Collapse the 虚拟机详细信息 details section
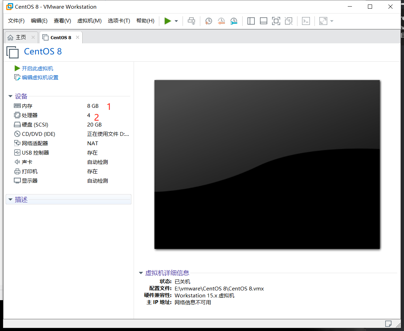Image resolution: width=404 pixels, height=331 pixels. (141, 273)
